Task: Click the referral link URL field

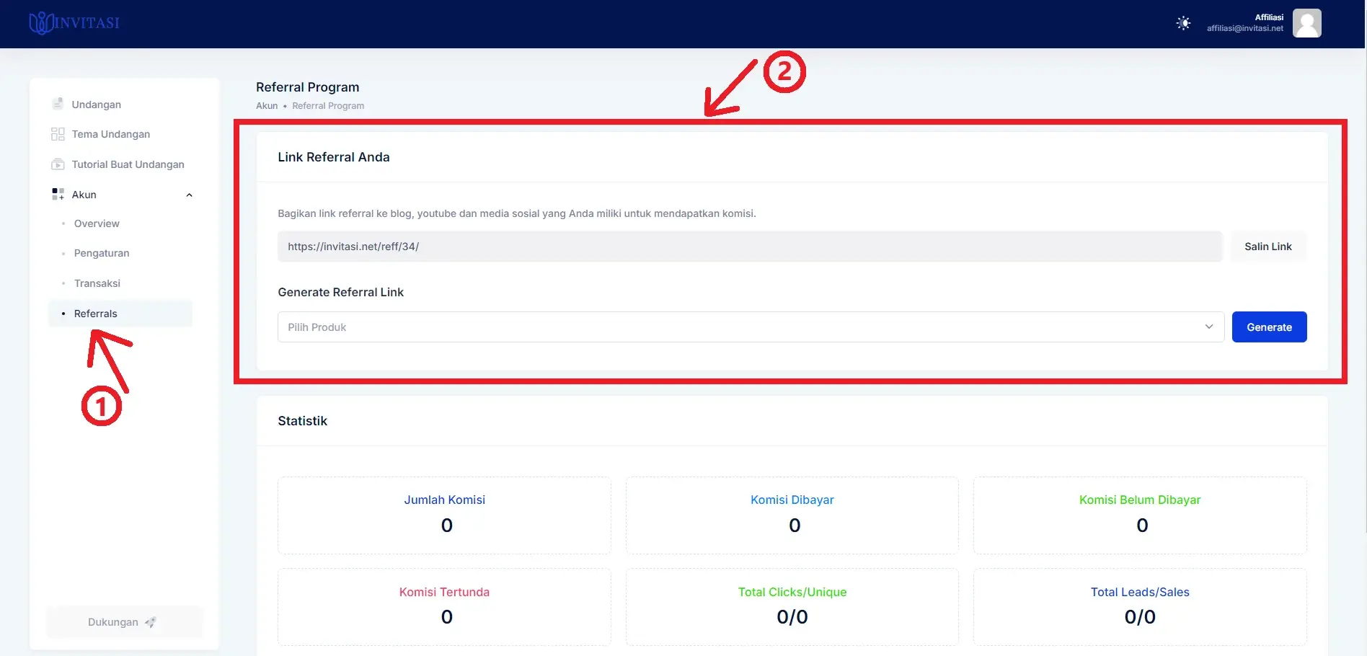Action: pos(750,247)
